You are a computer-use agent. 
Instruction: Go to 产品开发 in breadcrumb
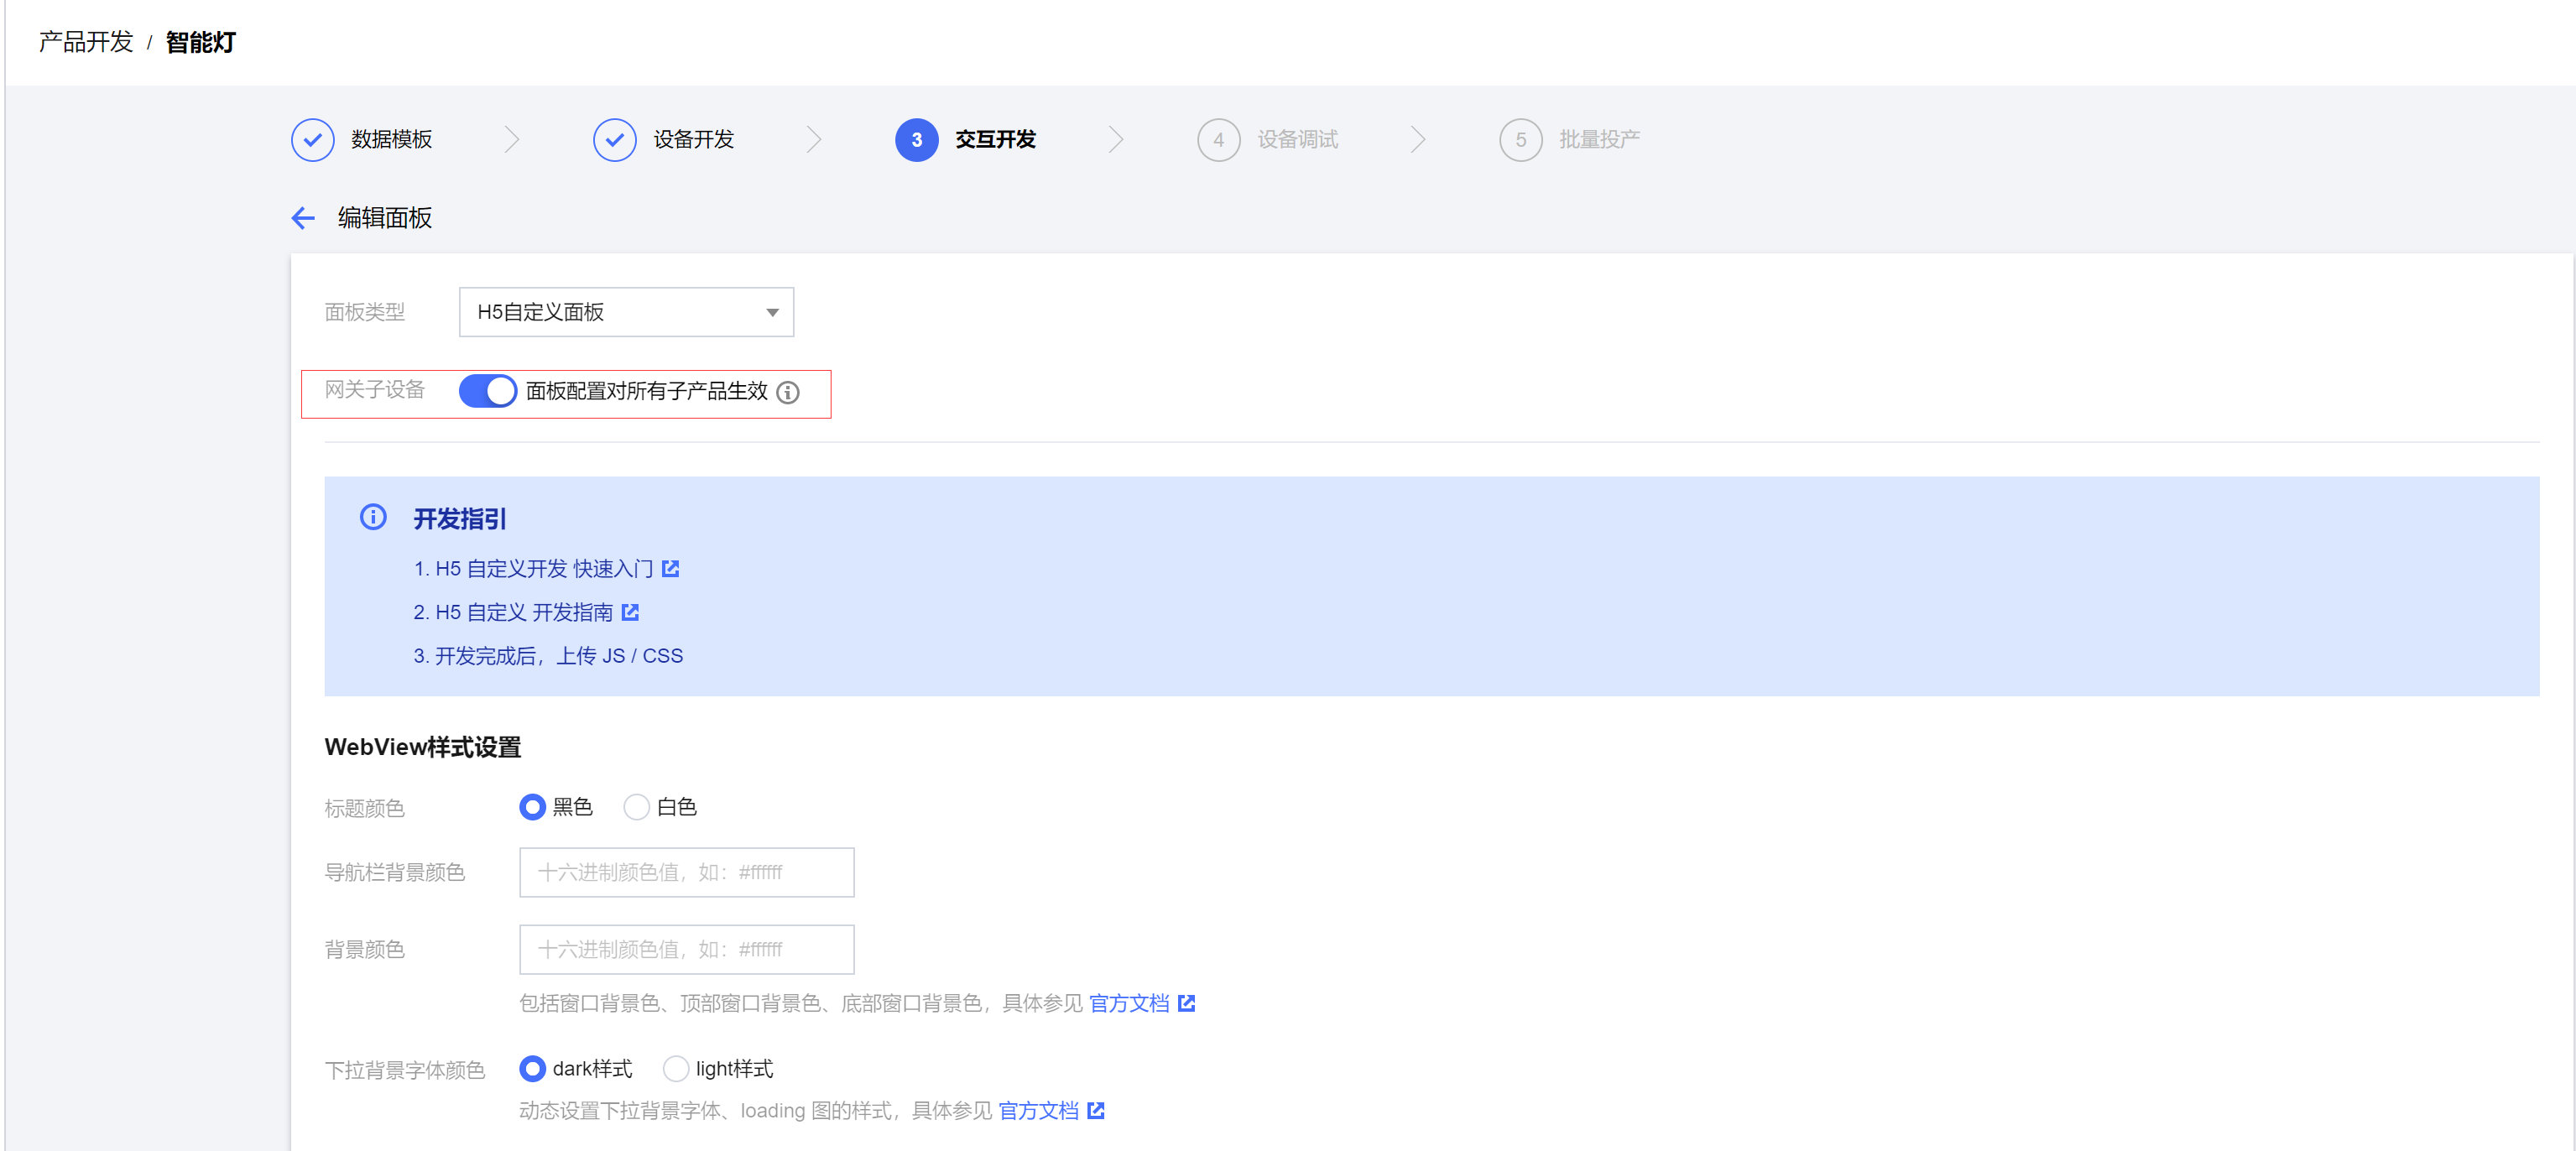tap(86, 42)
